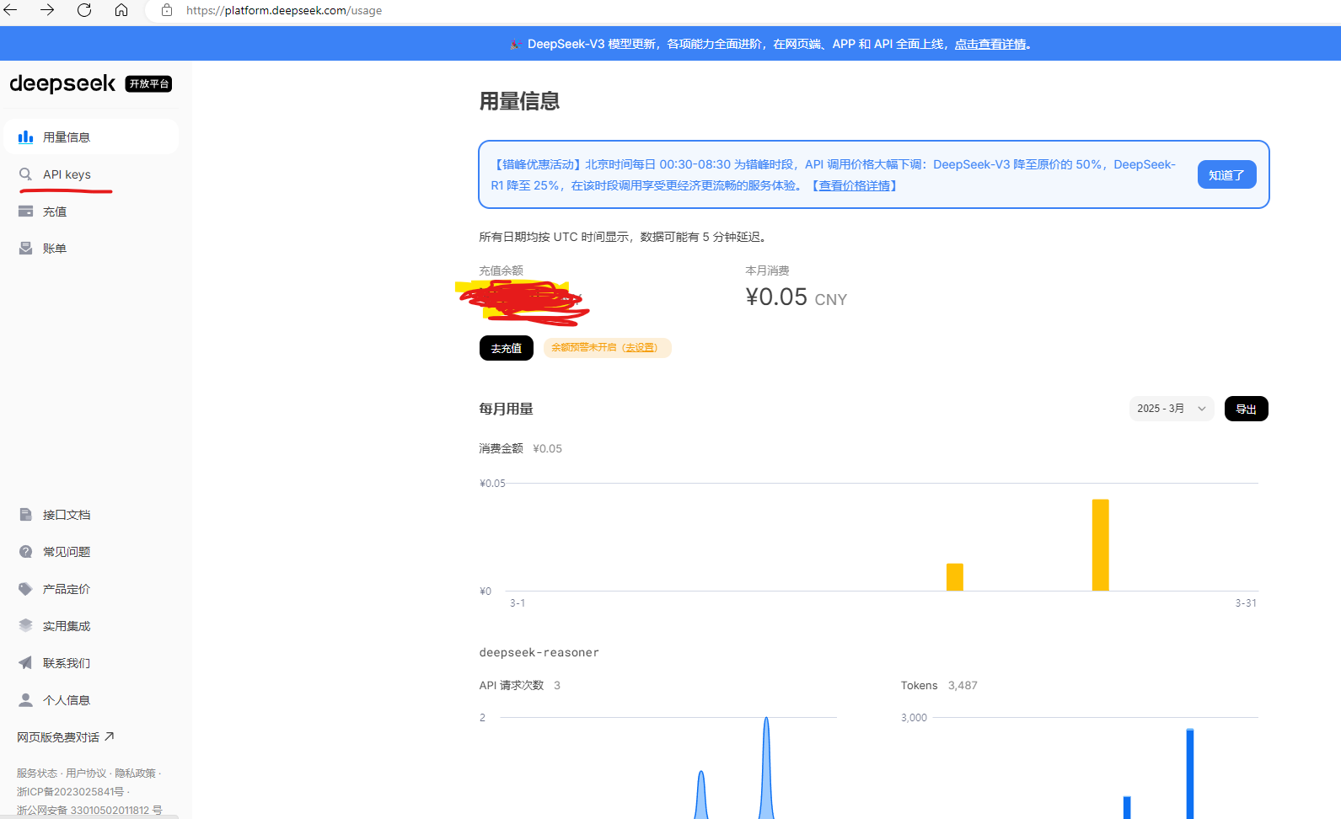Click 点击查看详情 in the top banner
This screenshot has width=1341, height=819.
point(990,44)
